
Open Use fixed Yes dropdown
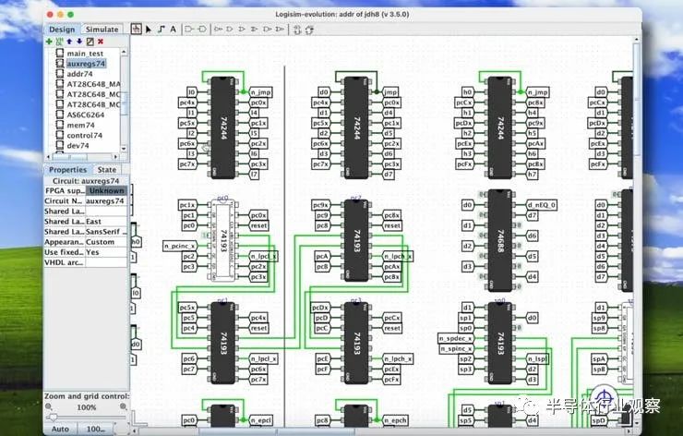coord(106,252)
